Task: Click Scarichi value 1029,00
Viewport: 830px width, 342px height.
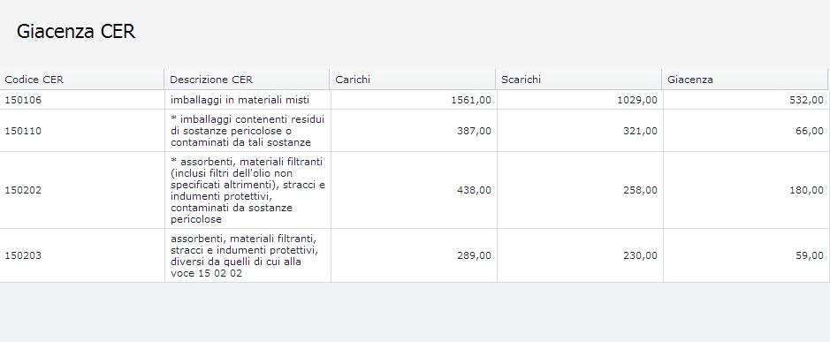Action: (x=636, y=100)
